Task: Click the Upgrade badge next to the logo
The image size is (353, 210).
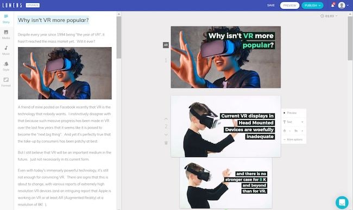Action: tap(33, 5)
